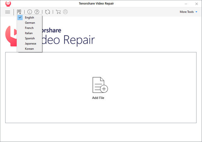Expand the More Tools dropdown
Screen dimensions: 202x142
(188, 12)
